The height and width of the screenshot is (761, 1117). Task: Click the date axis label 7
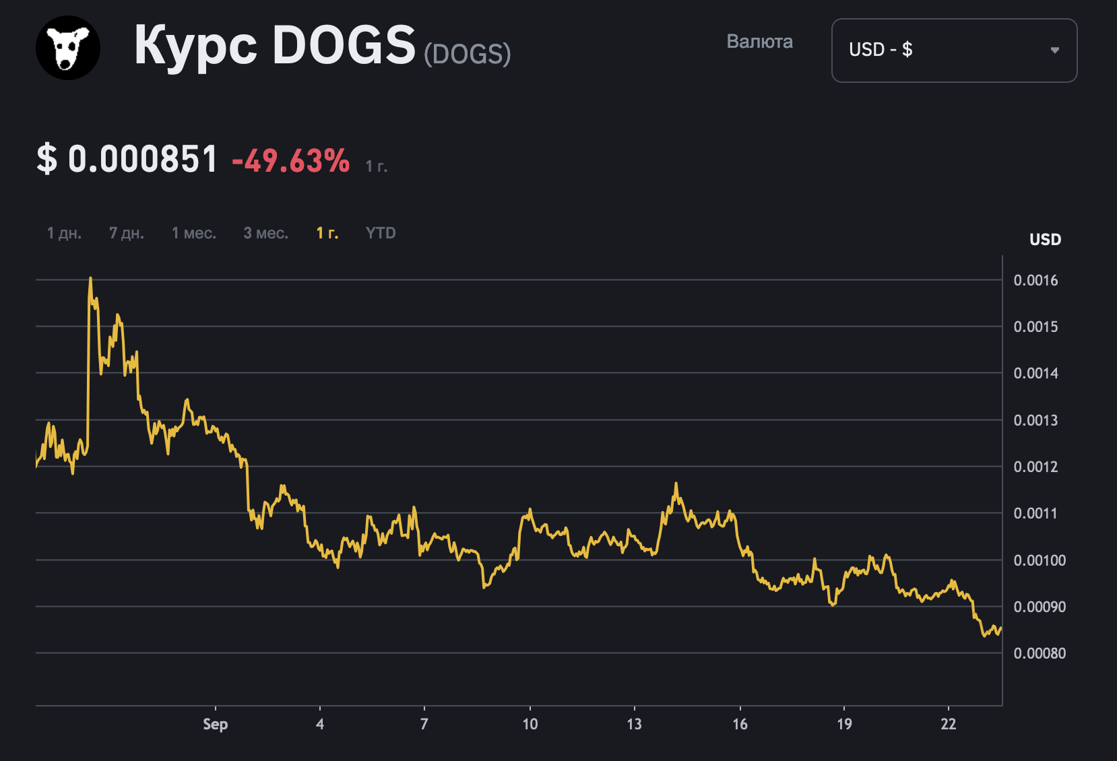point(424,724)
